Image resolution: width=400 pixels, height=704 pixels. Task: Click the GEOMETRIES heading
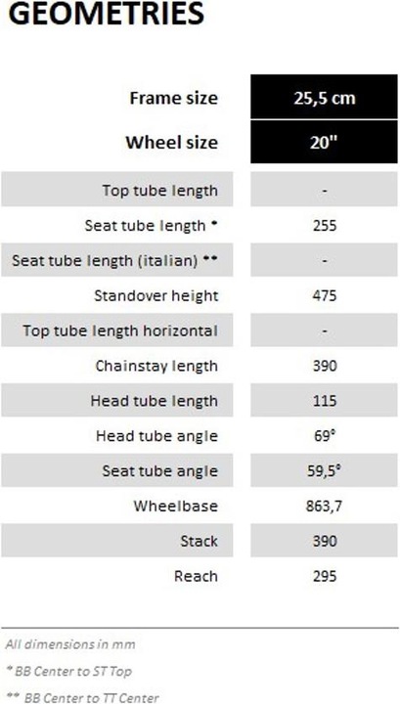(x=106, y=14)
